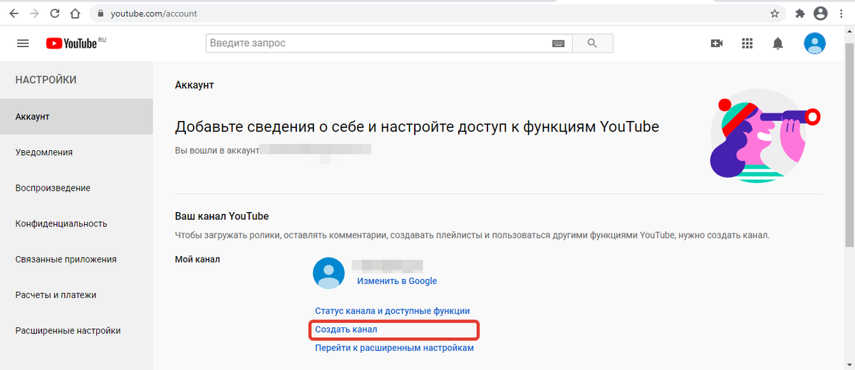Open the Уведомления settings section
Viewport: 855px width, 370px height.
pos(76,152)
